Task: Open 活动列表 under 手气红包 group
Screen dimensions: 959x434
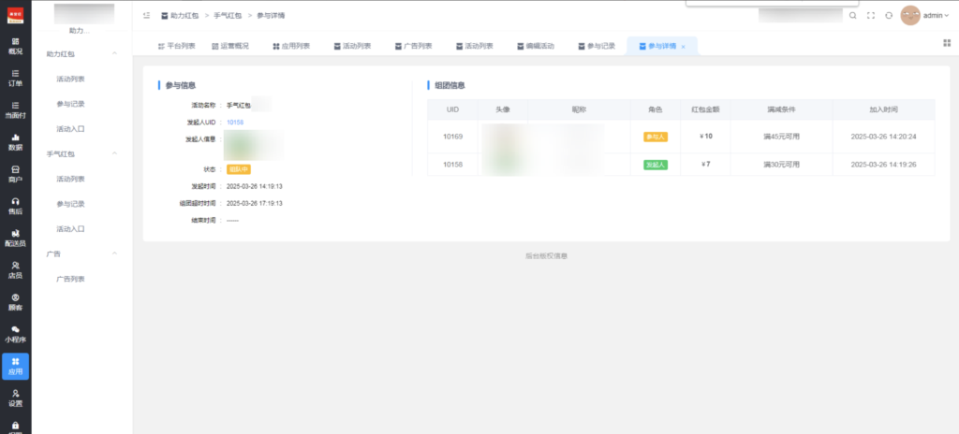Action: point(70,179)
